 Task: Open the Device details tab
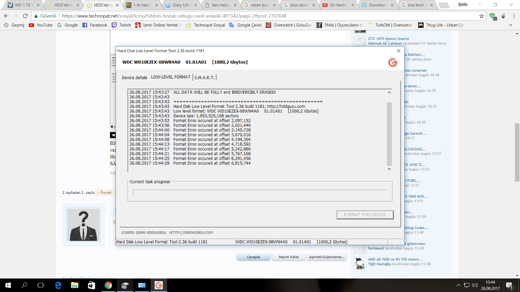click(x=134, y=77)
